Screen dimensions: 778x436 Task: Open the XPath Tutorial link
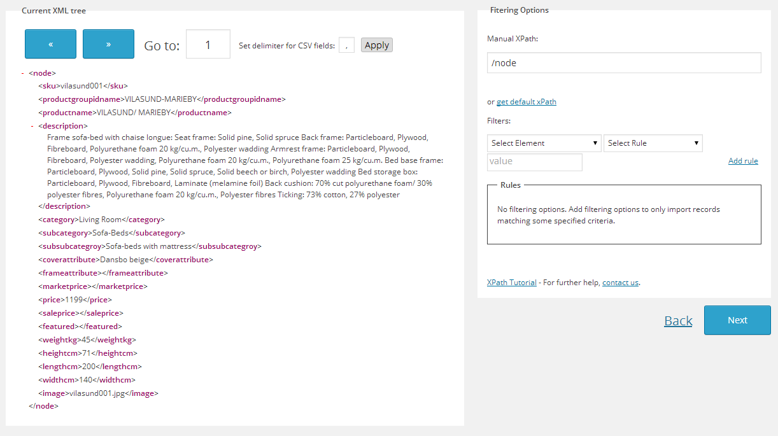point(511,283)
